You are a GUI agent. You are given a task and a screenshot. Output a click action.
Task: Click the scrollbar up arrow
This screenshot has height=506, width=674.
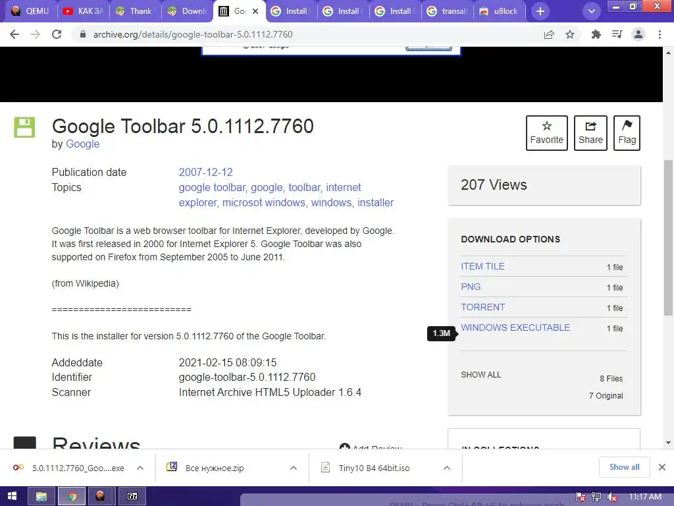click(x=668, y=53)
